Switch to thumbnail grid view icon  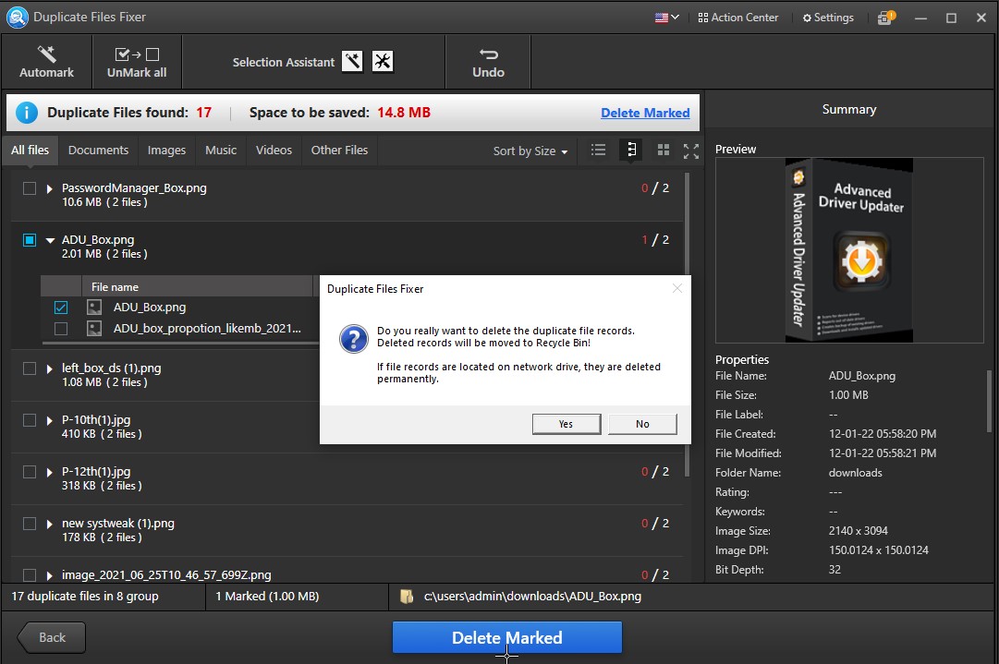tap(663, 150)
